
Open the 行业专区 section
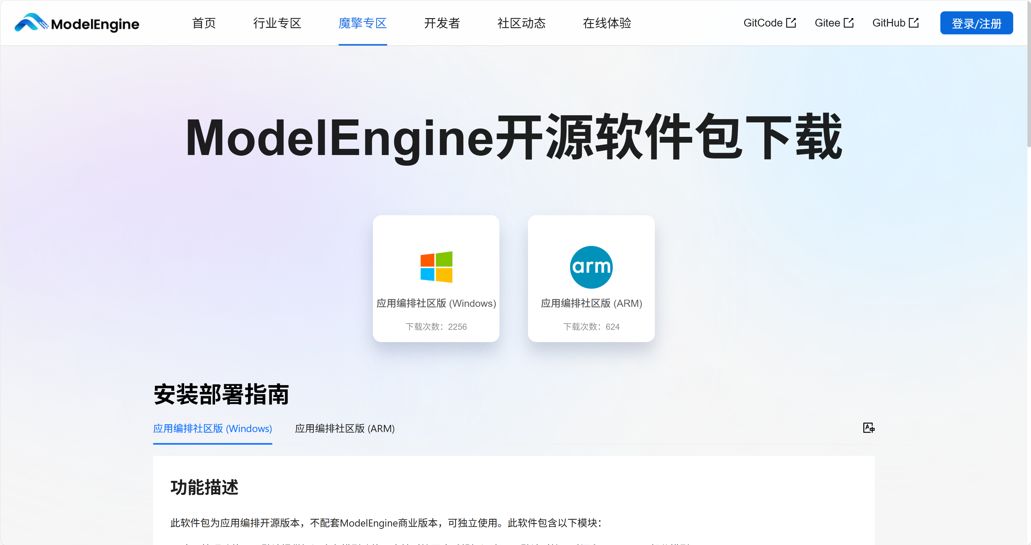coord(277,23)
